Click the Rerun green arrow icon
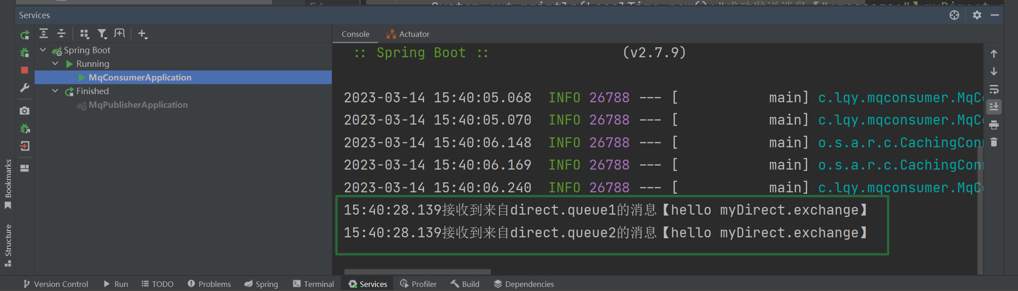The image size is (1018, 291). click(25, 35)
